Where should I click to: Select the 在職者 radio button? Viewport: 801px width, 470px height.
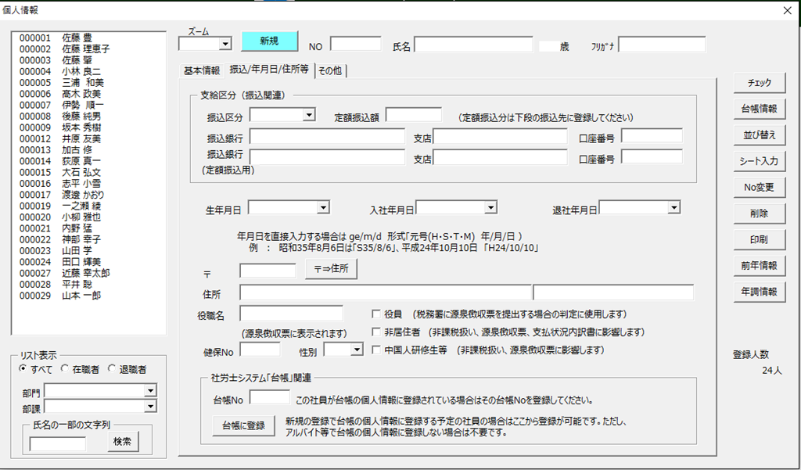click(66, 369)
